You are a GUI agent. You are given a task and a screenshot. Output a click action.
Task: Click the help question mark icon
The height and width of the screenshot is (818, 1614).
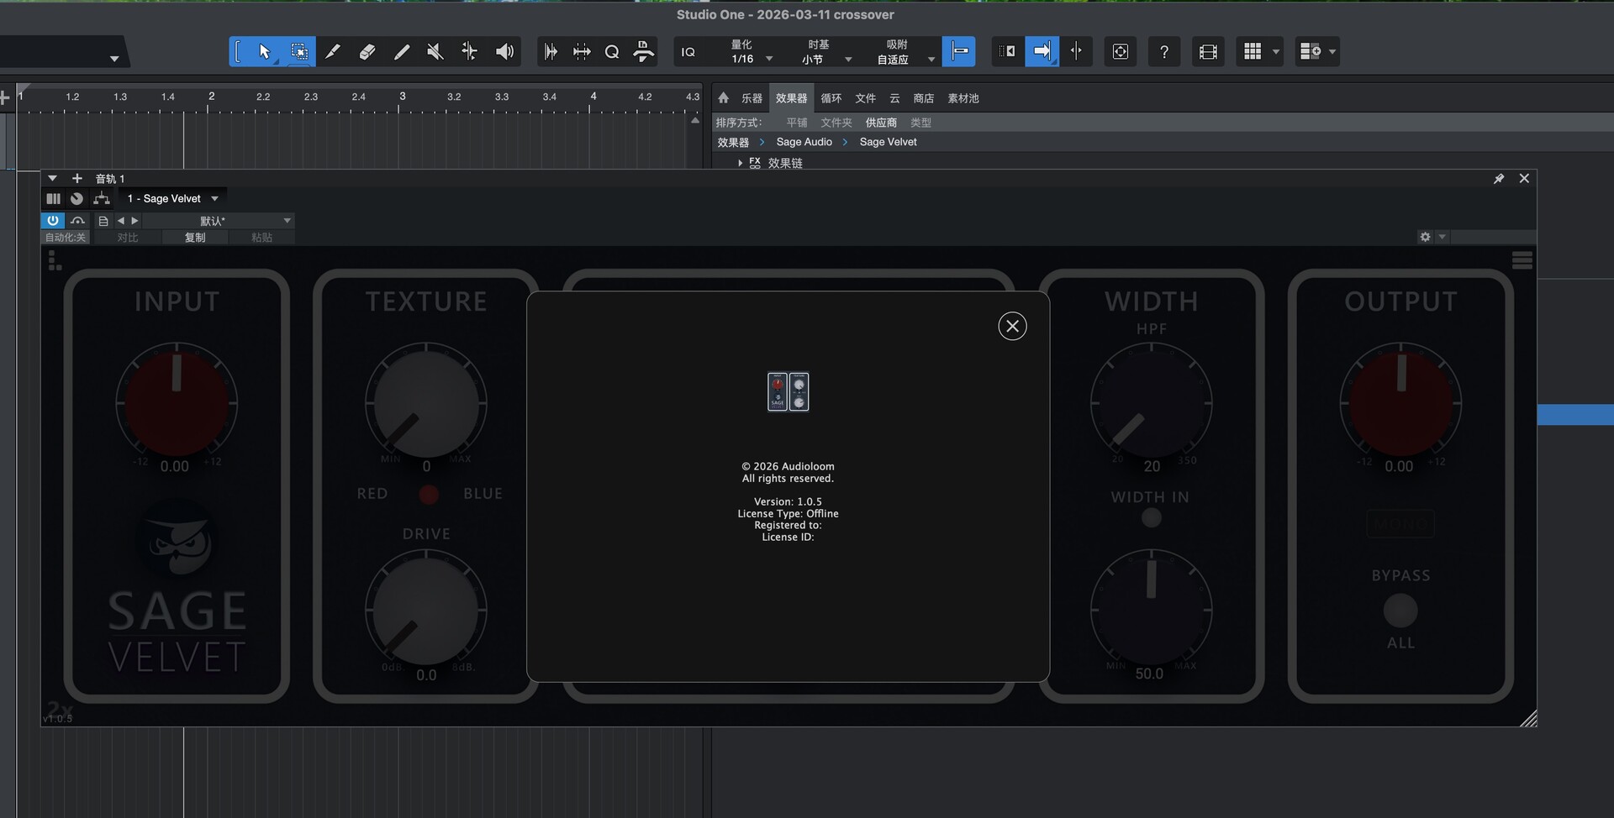tap(1163, 52)
